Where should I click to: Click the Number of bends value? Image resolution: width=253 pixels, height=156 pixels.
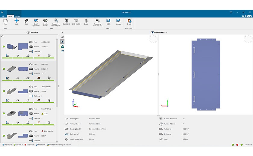click(183, 124)
